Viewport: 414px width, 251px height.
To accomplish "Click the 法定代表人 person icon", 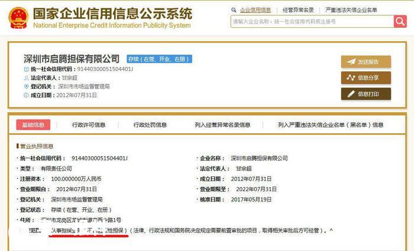I will [x=26, y=78].
